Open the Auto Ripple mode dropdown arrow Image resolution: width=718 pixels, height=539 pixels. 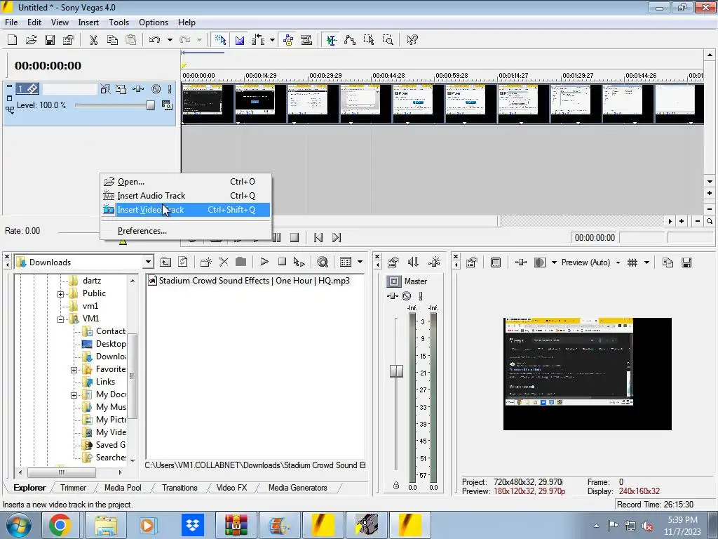click(273, 40)
